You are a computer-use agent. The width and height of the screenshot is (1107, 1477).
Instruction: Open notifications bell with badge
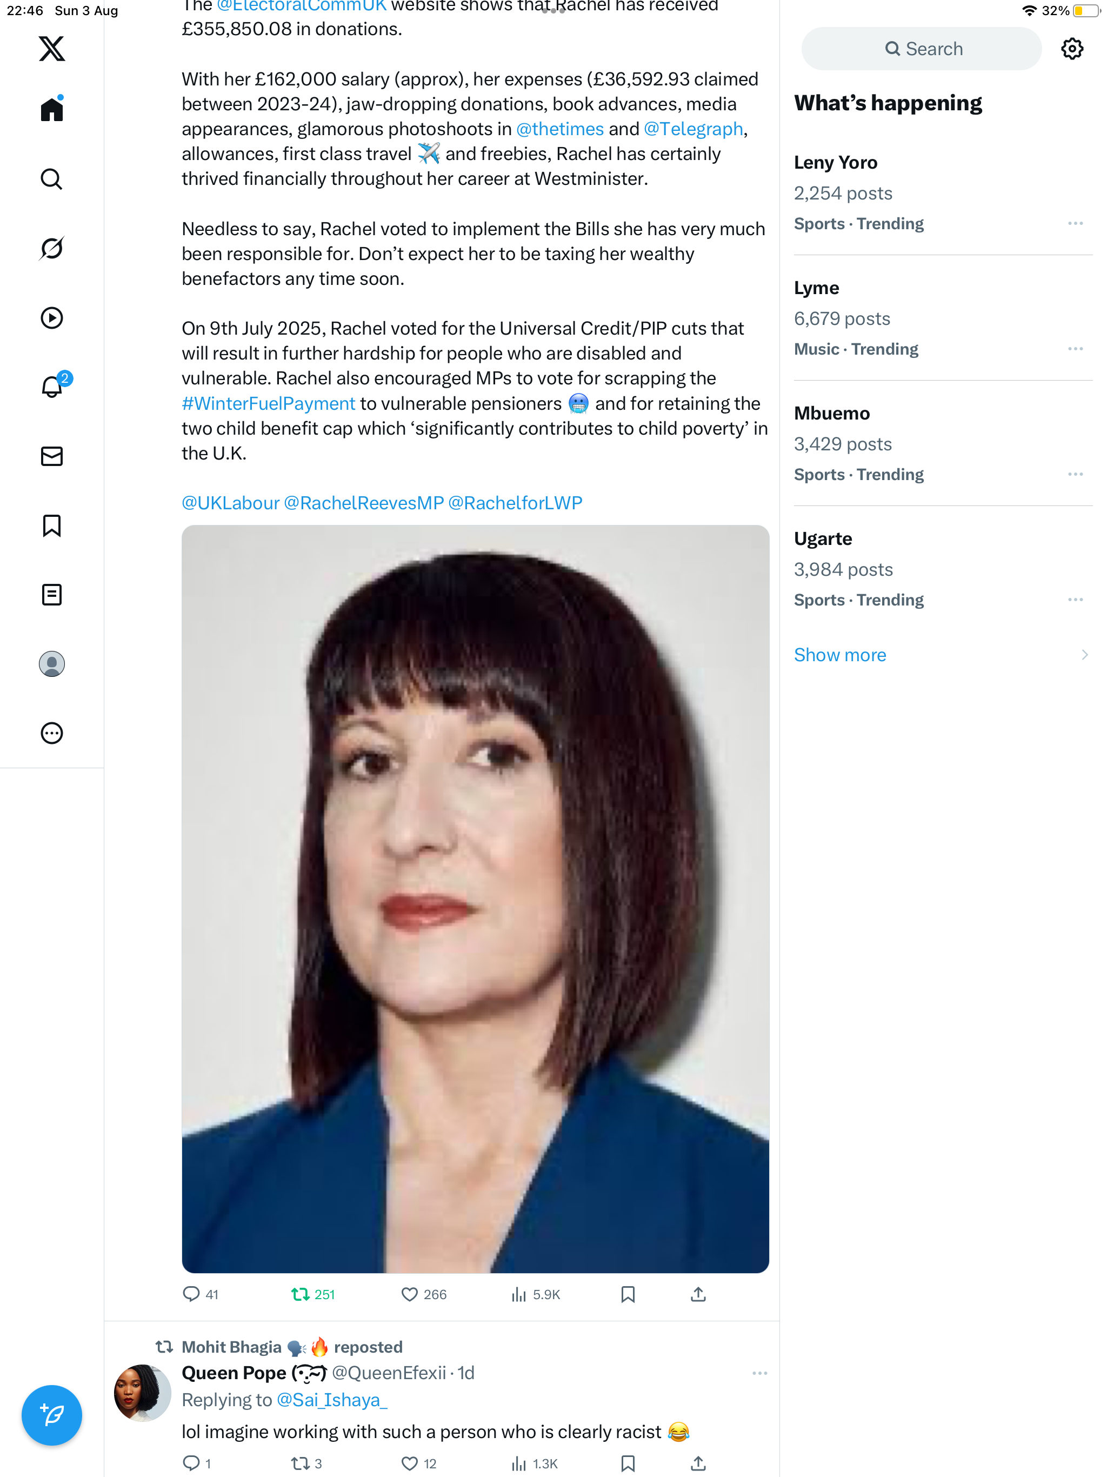(51, 387)
